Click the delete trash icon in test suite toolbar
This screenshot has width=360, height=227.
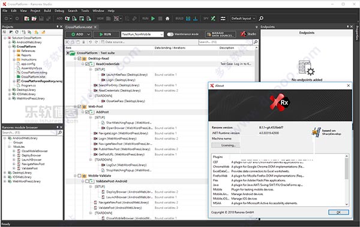(83, 42)
